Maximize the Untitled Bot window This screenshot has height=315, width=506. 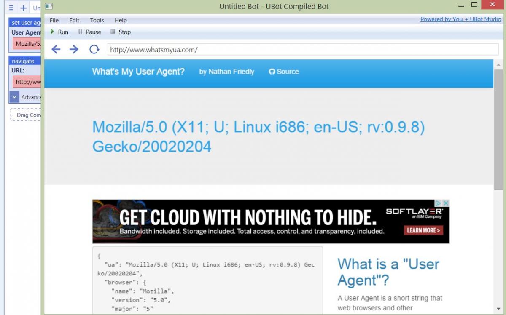pos(474,5)
